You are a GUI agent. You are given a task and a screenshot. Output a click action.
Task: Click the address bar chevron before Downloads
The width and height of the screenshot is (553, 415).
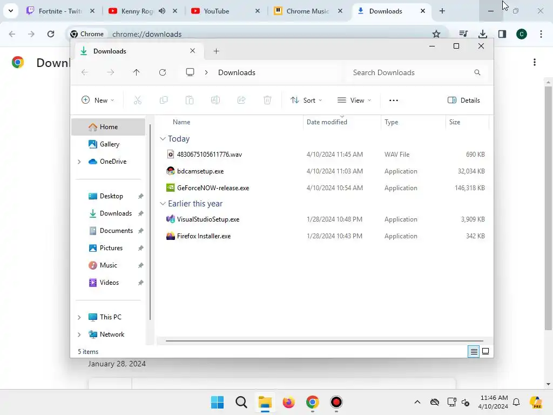[x=206, y=72]
